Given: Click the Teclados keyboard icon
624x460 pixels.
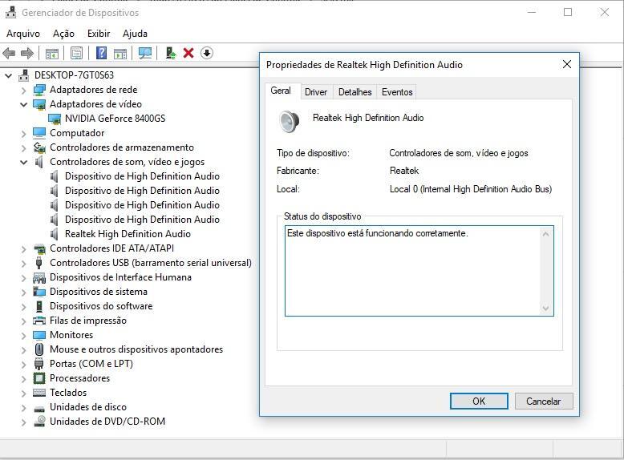Looking at the screenshot, I should 39,393.
